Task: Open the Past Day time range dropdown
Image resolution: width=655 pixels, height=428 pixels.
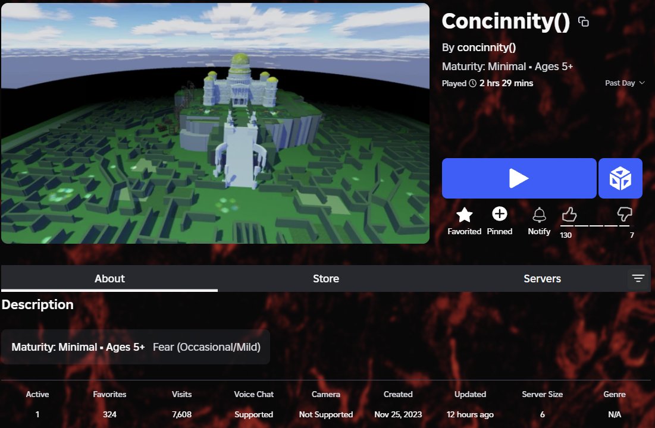Action: [x=625, y=83]
